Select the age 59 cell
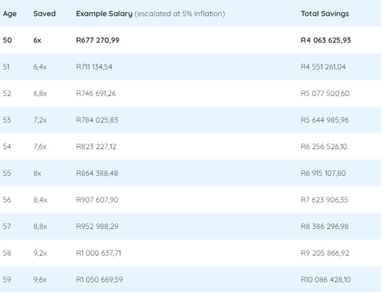 (7, 279)
